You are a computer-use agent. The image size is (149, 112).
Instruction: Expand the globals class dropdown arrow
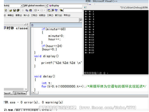(22, 6)
